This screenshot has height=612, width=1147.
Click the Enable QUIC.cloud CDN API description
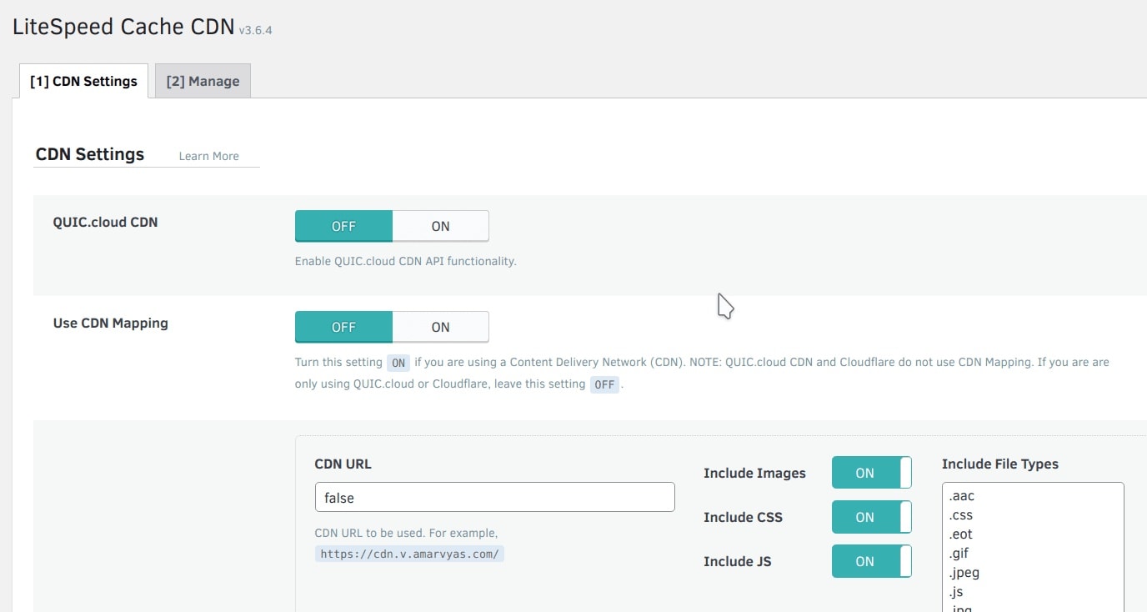point(406,261)
